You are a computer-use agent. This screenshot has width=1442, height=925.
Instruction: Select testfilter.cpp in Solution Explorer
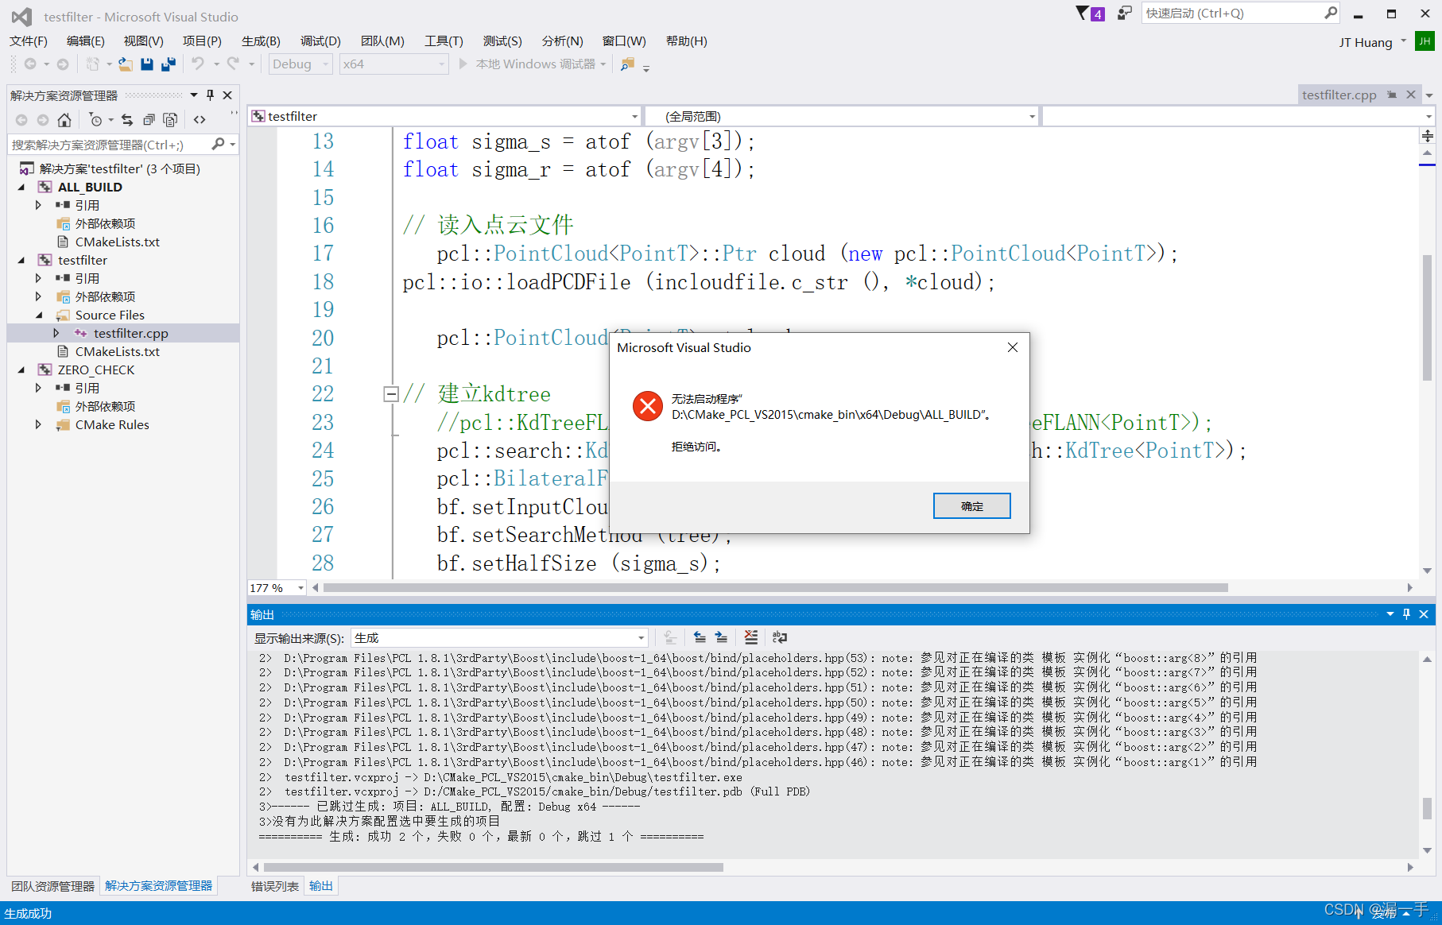pos(130,334)
